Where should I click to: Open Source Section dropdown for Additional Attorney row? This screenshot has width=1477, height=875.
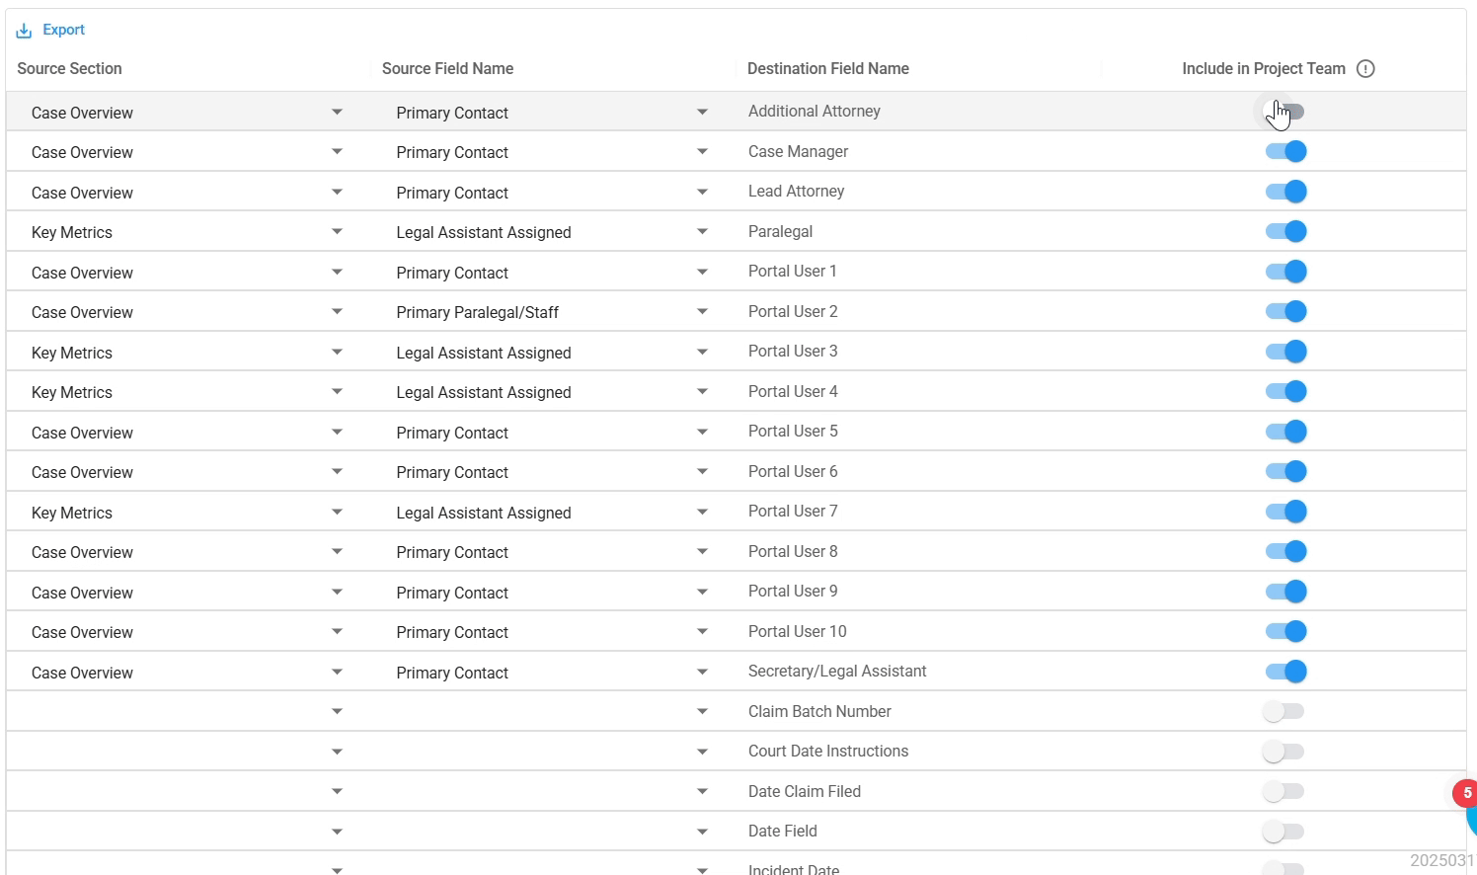pos(337,113)
